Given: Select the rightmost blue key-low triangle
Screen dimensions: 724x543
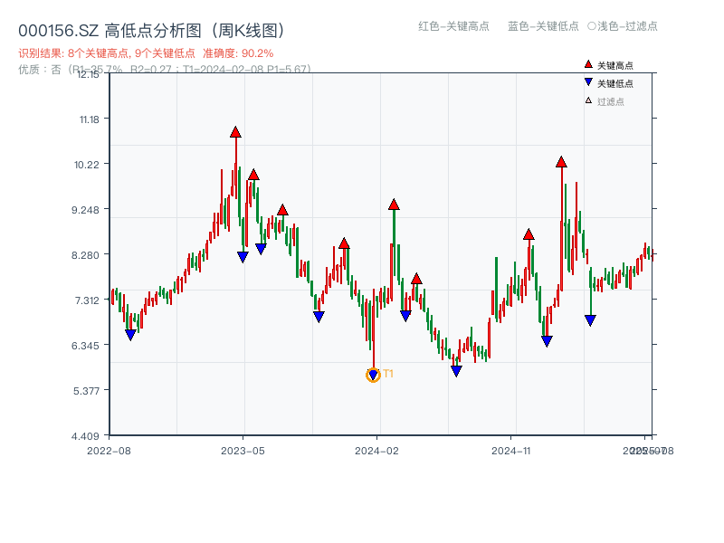Looking at the screenshot, I should coord(590,319).
